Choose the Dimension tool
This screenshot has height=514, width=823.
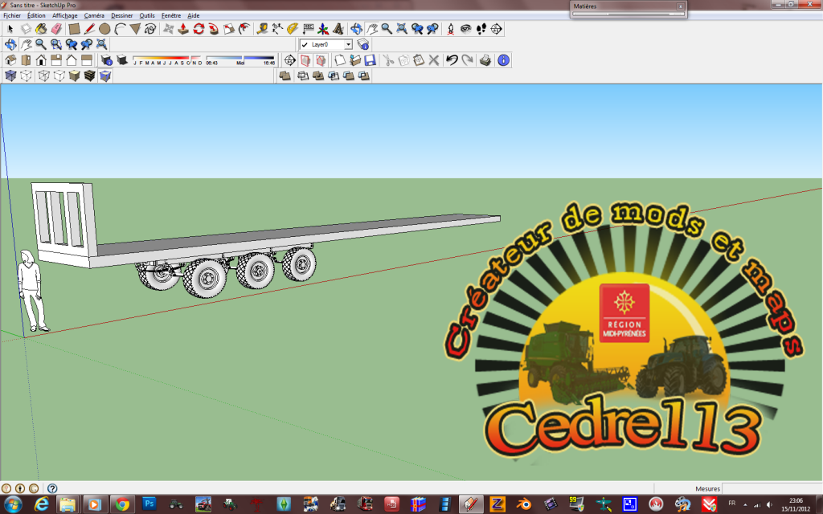click(277, 29)
